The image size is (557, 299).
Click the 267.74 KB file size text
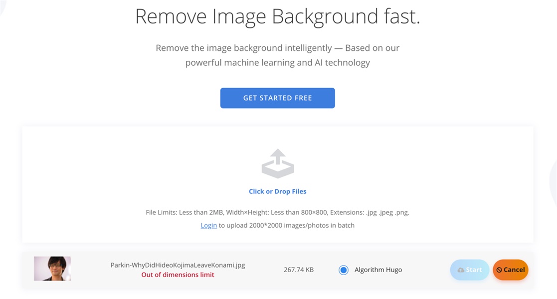tap(298, 270)
